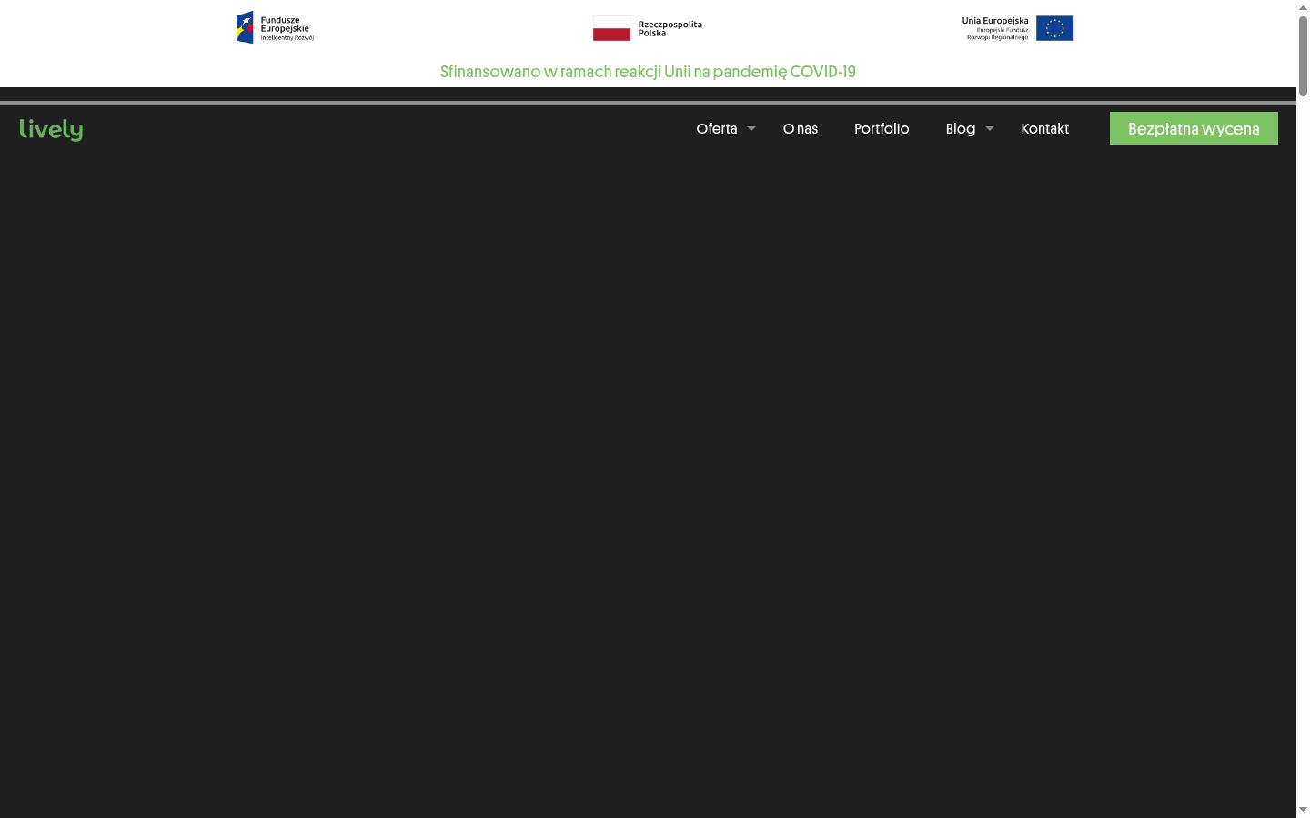The height and width of the screenshot is (818, 1310).
Task: Click the Polish flag image
Action: [611, 28]
